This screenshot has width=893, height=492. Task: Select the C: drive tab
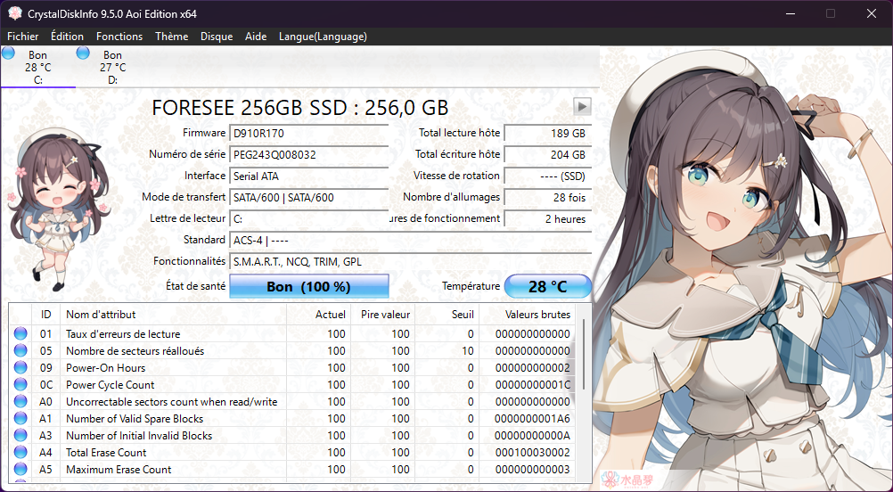pos(38,67)
